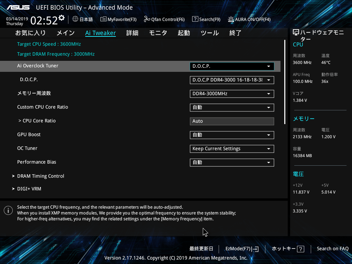Click memory voltage 1.200 V value
The height and width of the screenshot is (264, 352).
328,137
